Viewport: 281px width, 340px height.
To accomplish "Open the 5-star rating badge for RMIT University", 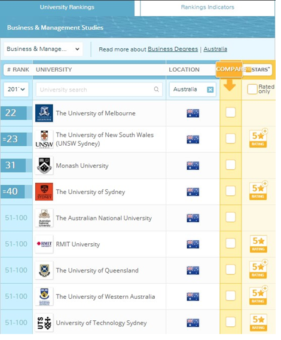I will [258, 244].
